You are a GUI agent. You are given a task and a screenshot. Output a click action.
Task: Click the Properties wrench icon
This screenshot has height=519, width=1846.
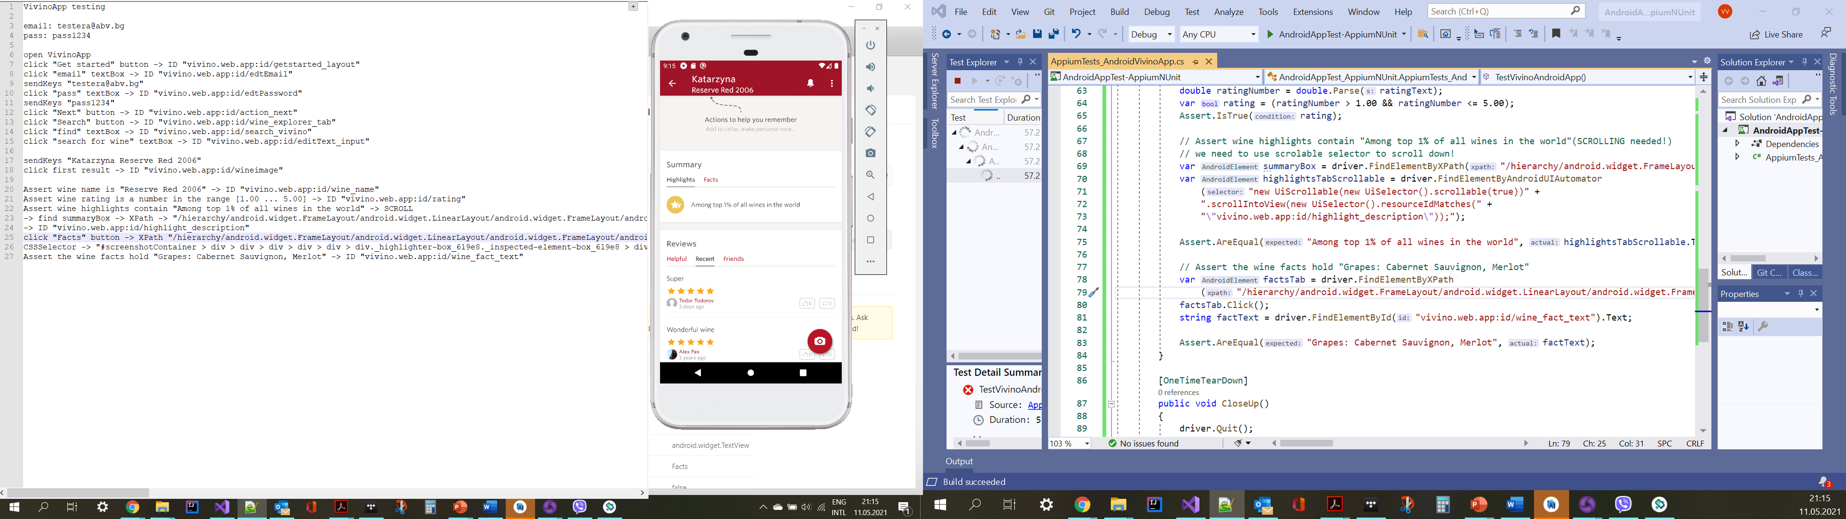click(x=1763, y=327)
